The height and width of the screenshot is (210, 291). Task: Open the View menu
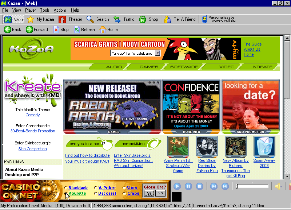[16, 10]
